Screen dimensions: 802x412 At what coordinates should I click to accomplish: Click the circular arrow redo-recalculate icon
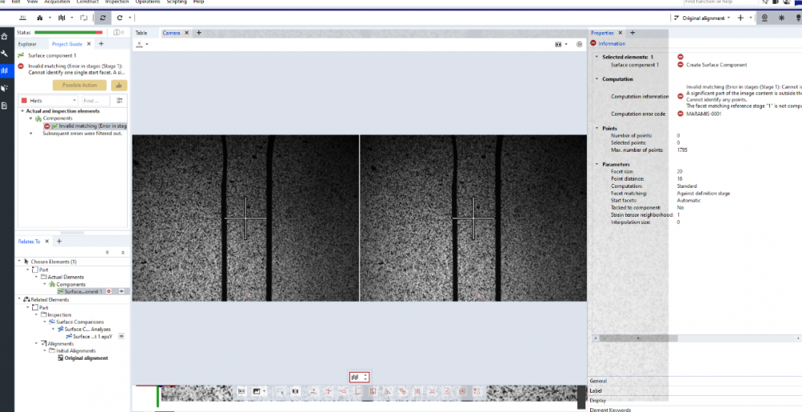pyautogui.click(x=120, y=18)
